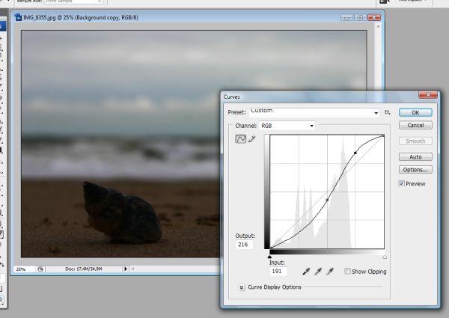Click the Input value field
Viewport: 449px width, 318px height.
coord(278,271)
